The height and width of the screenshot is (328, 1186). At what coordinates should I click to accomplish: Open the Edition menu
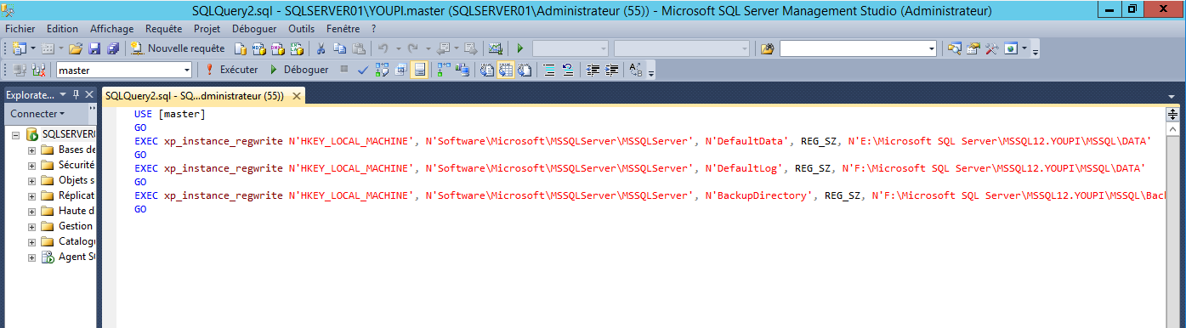(x=62, y=28)
